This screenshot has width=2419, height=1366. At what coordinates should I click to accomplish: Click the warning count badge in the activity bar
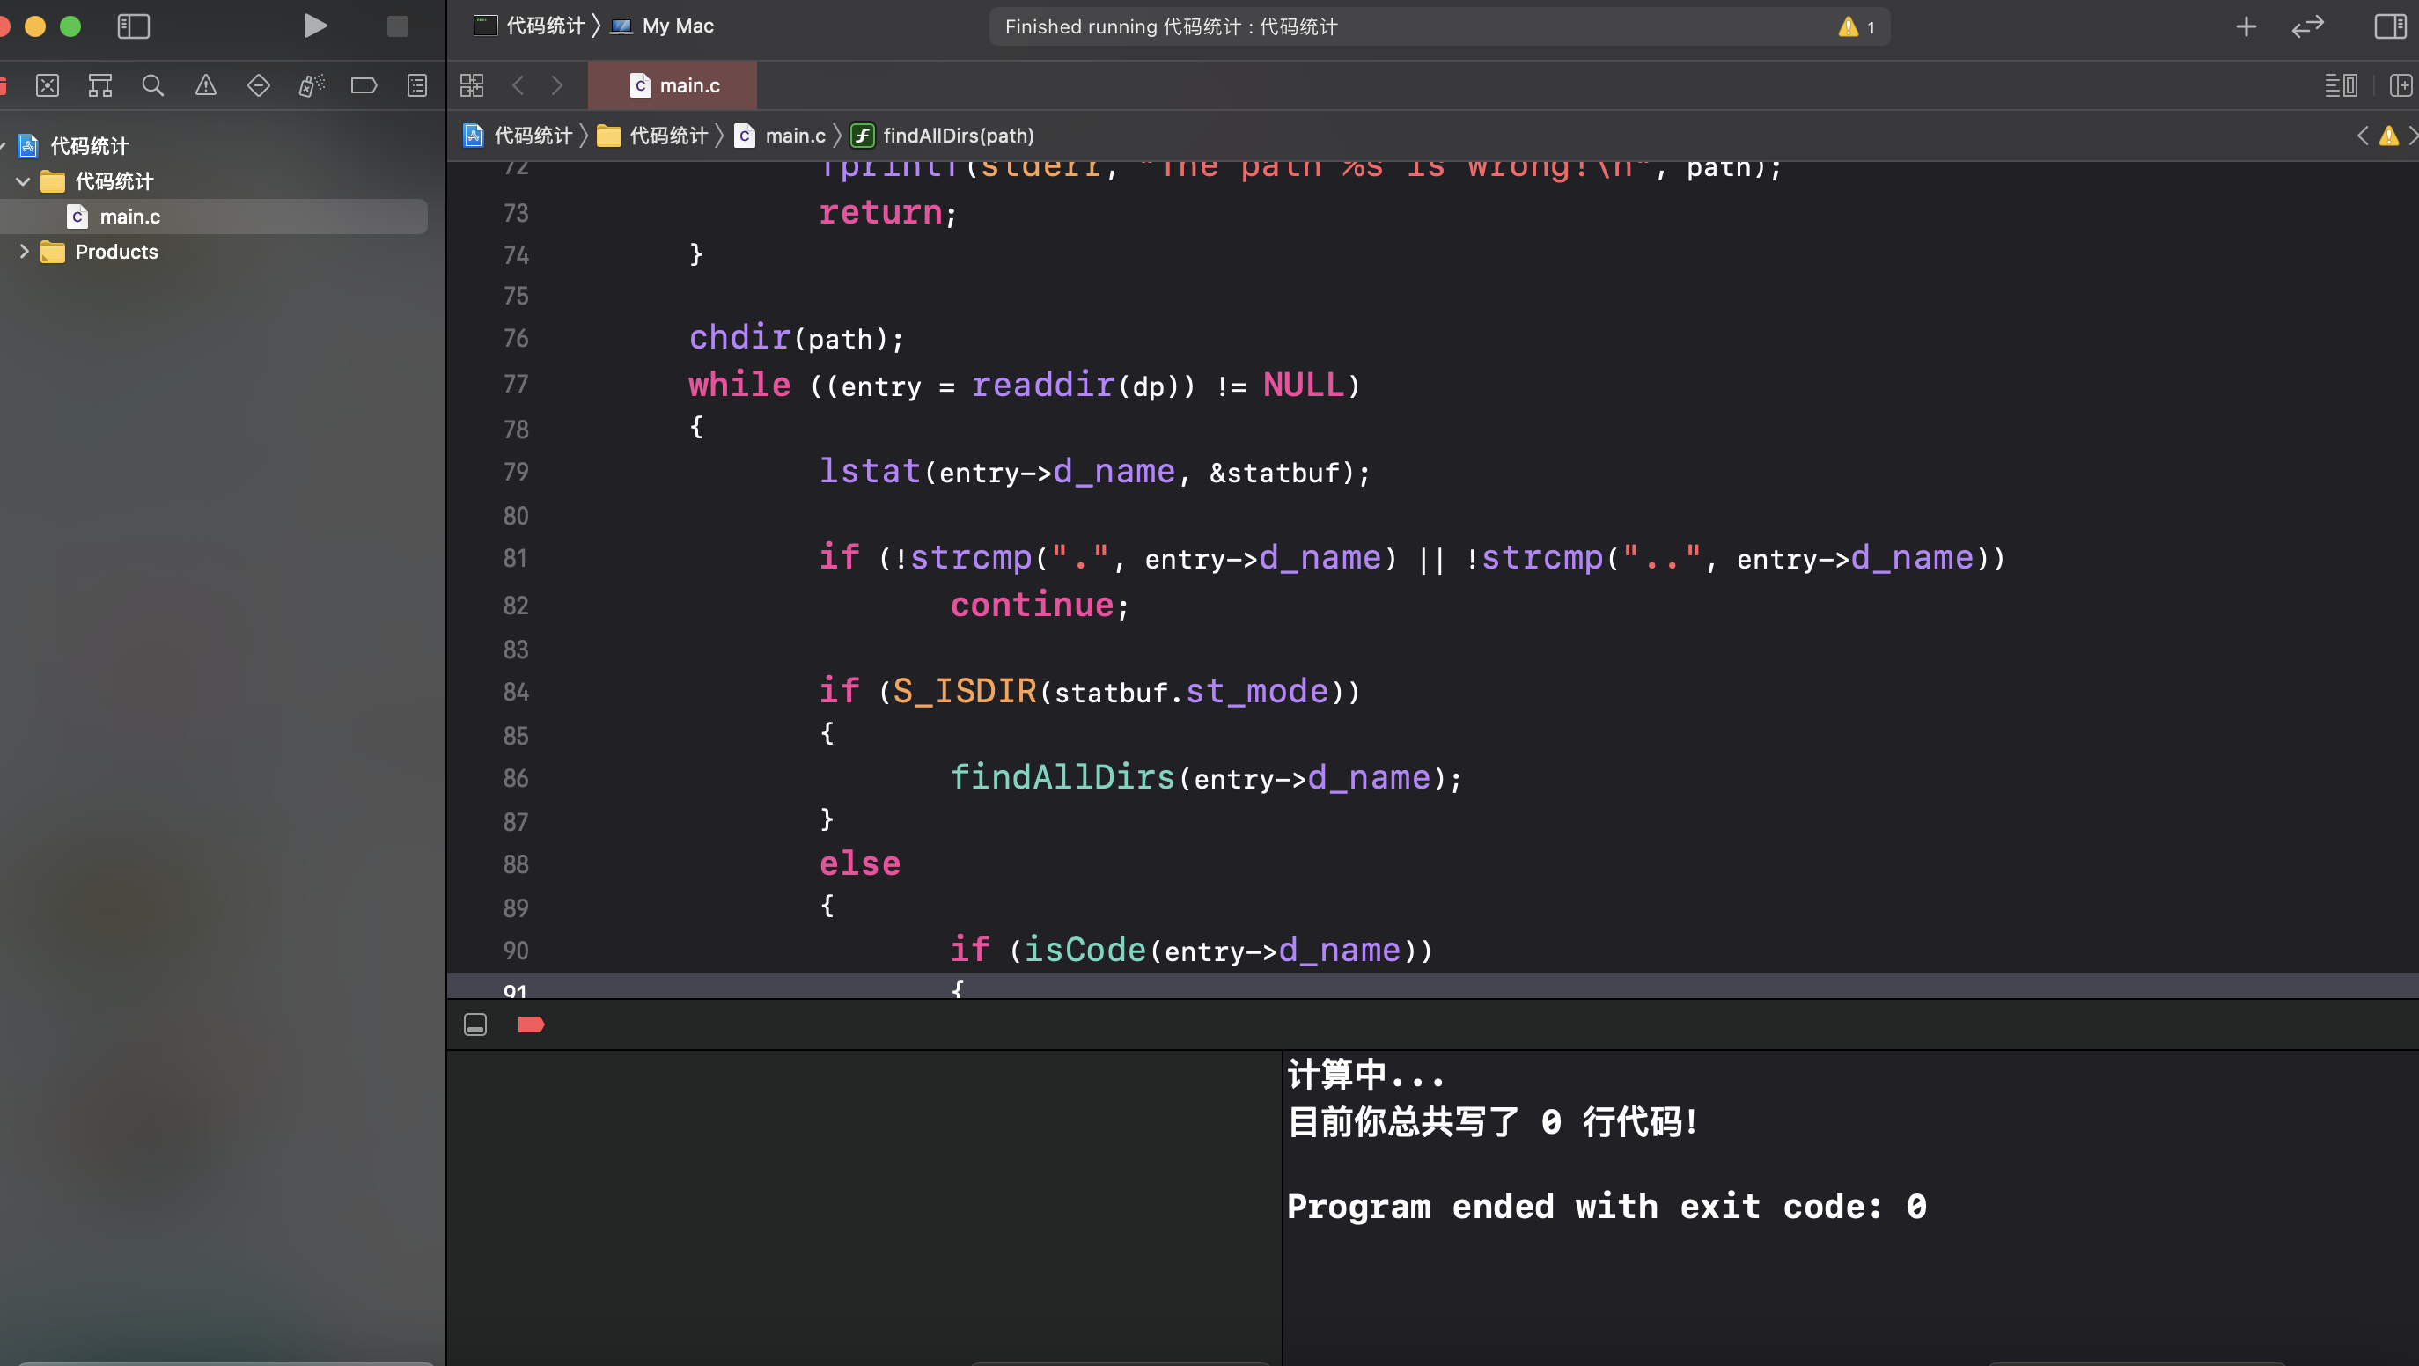coord(1857,26)
